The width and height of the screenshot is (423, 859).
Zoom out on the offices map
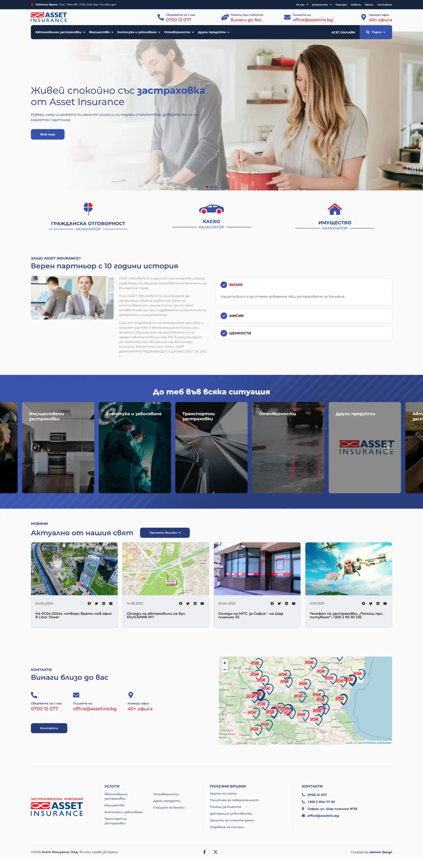point(225,669)
